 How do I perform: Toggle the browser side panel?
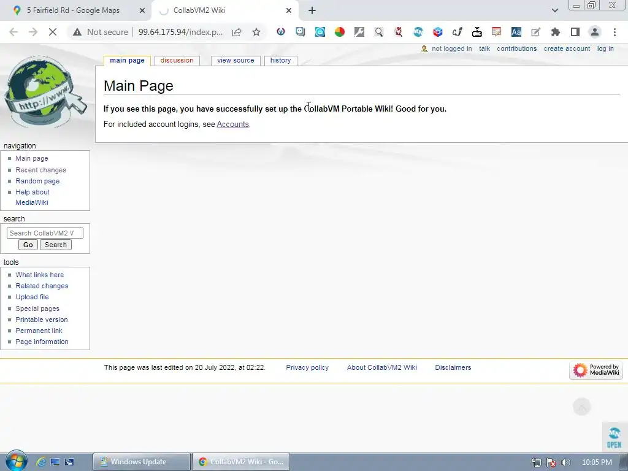pos(575,32)
